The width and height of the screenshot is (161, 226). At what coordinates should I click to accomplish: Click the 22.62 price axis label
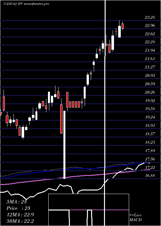150,34
